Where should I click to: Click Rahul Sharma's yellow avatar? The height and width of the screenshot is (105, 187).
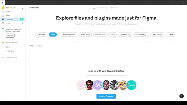3,8
